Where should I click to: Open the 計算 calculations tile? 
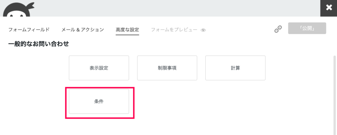click(235, 68)
